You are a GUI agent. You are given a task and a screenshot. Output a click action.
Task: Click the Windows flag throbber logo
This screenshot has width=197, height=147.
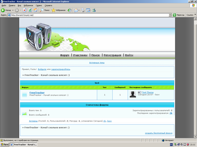[x=193, y=6]
